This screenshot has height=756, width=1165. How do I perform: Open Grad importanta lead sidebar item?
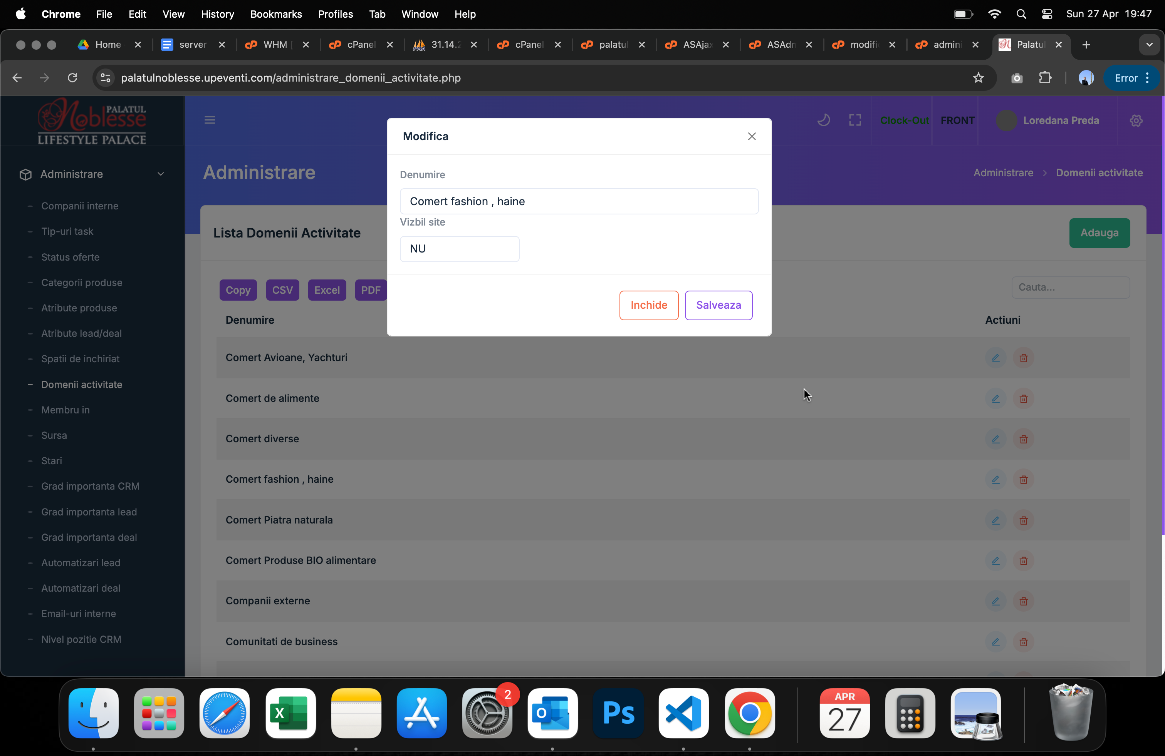tap(89, 512)
